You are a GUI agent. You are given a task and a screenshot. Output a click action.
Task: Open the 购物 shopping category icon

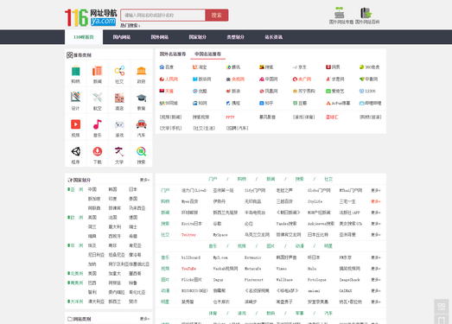(75, 71)
